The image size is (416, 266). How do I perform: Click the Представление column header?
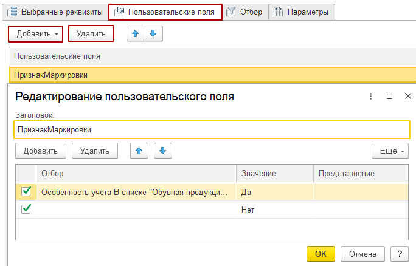[361, 174]
